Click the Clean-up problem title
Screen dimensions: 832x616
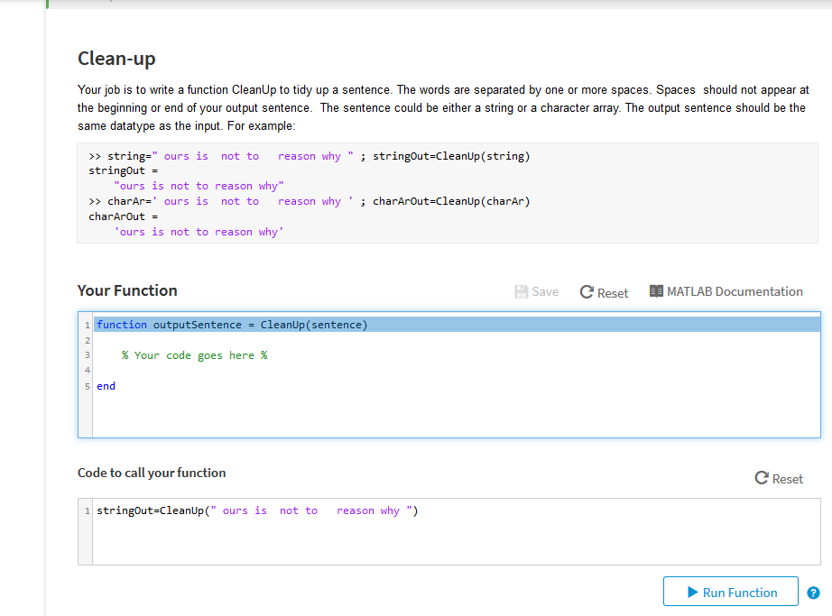point(116,58)
